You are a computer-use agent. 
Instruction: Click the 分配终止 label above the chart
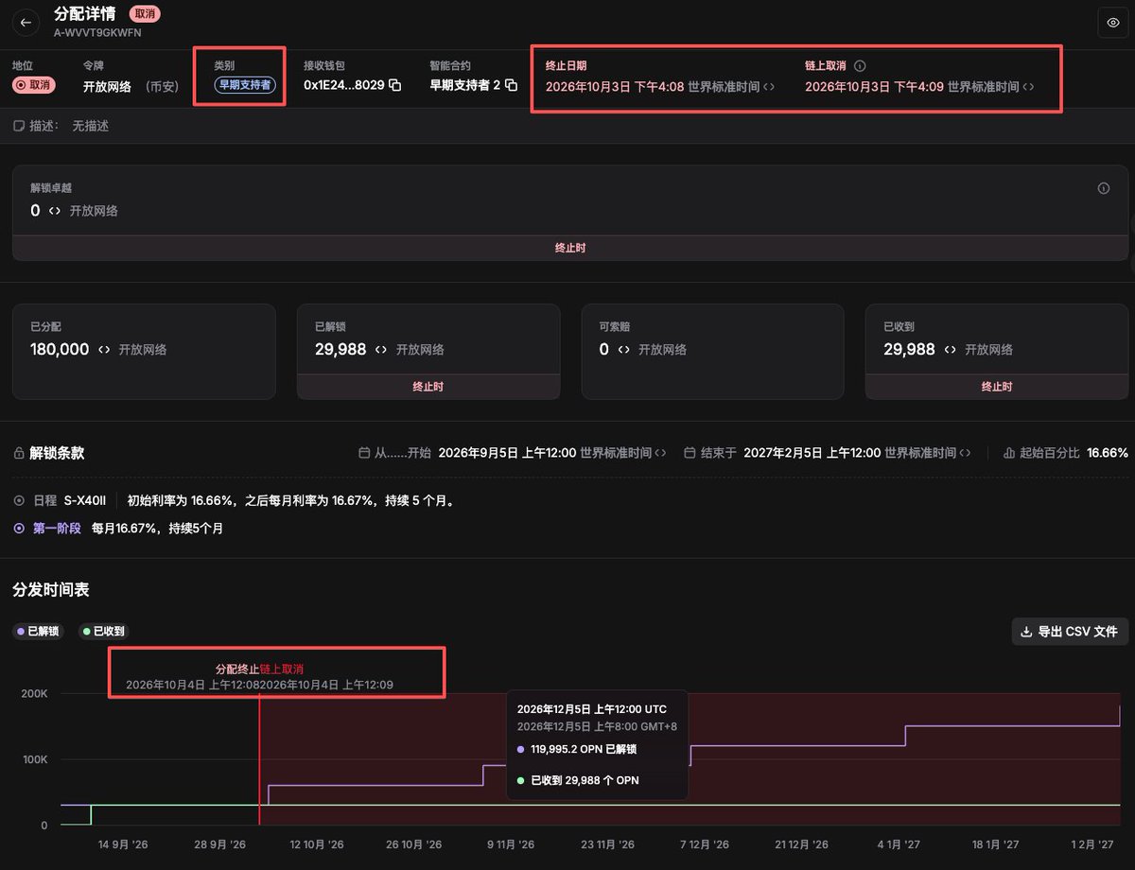pos(236,670)
